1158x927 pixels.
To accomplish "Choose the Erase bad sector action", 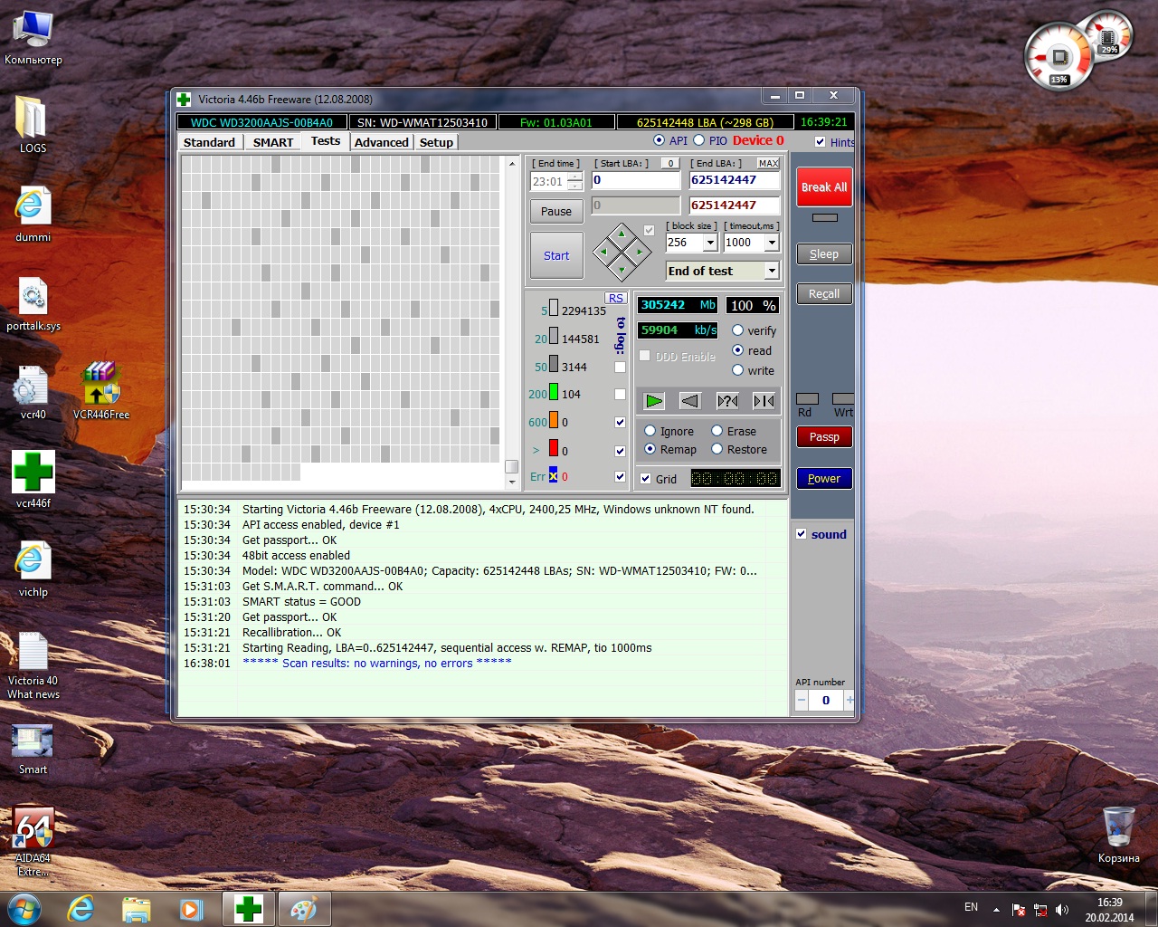I will 717,431.
